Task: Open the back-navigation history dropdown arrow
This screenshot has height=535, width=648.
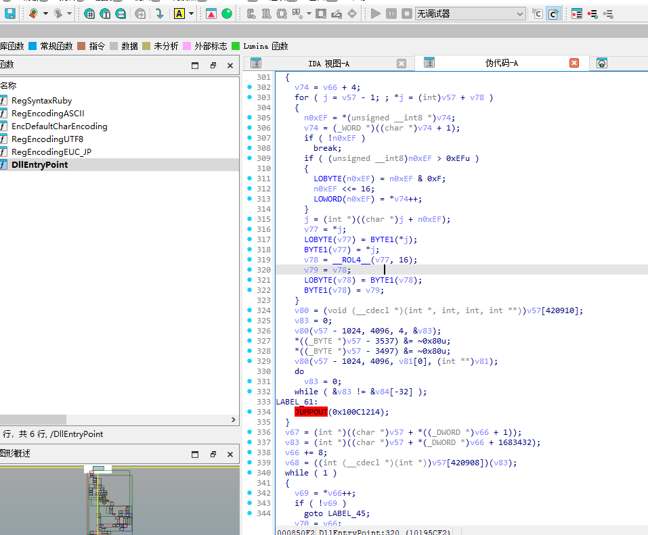Action: point(45,14)
